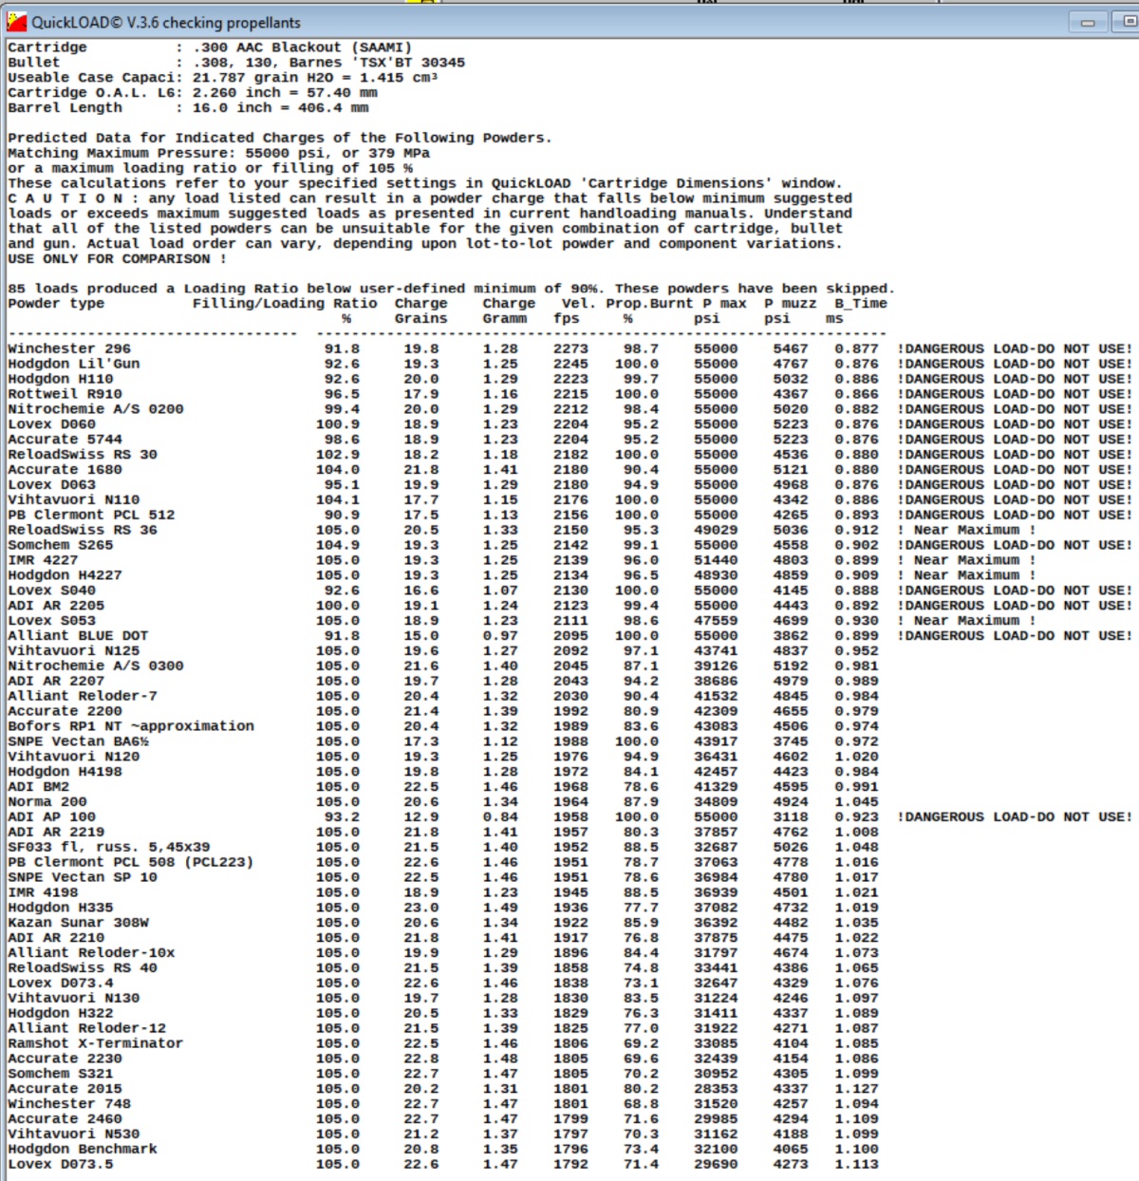Click 'Vihtavuori N110' powder name

(74, 499)
